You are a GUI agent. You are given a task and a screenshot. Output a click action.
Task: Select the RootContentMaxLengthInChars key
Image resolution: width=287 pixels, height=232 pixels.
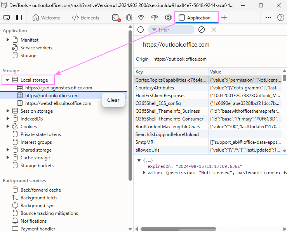point(168,127)
